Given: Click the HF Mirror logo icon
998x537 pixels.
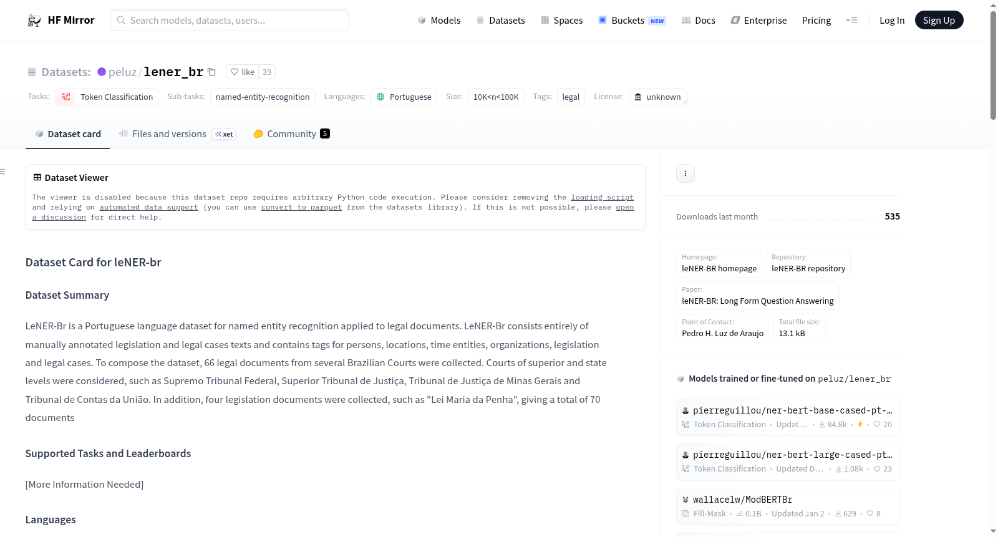Looking at the screenshot, I should pyautogui.click(x=34, y=21).
